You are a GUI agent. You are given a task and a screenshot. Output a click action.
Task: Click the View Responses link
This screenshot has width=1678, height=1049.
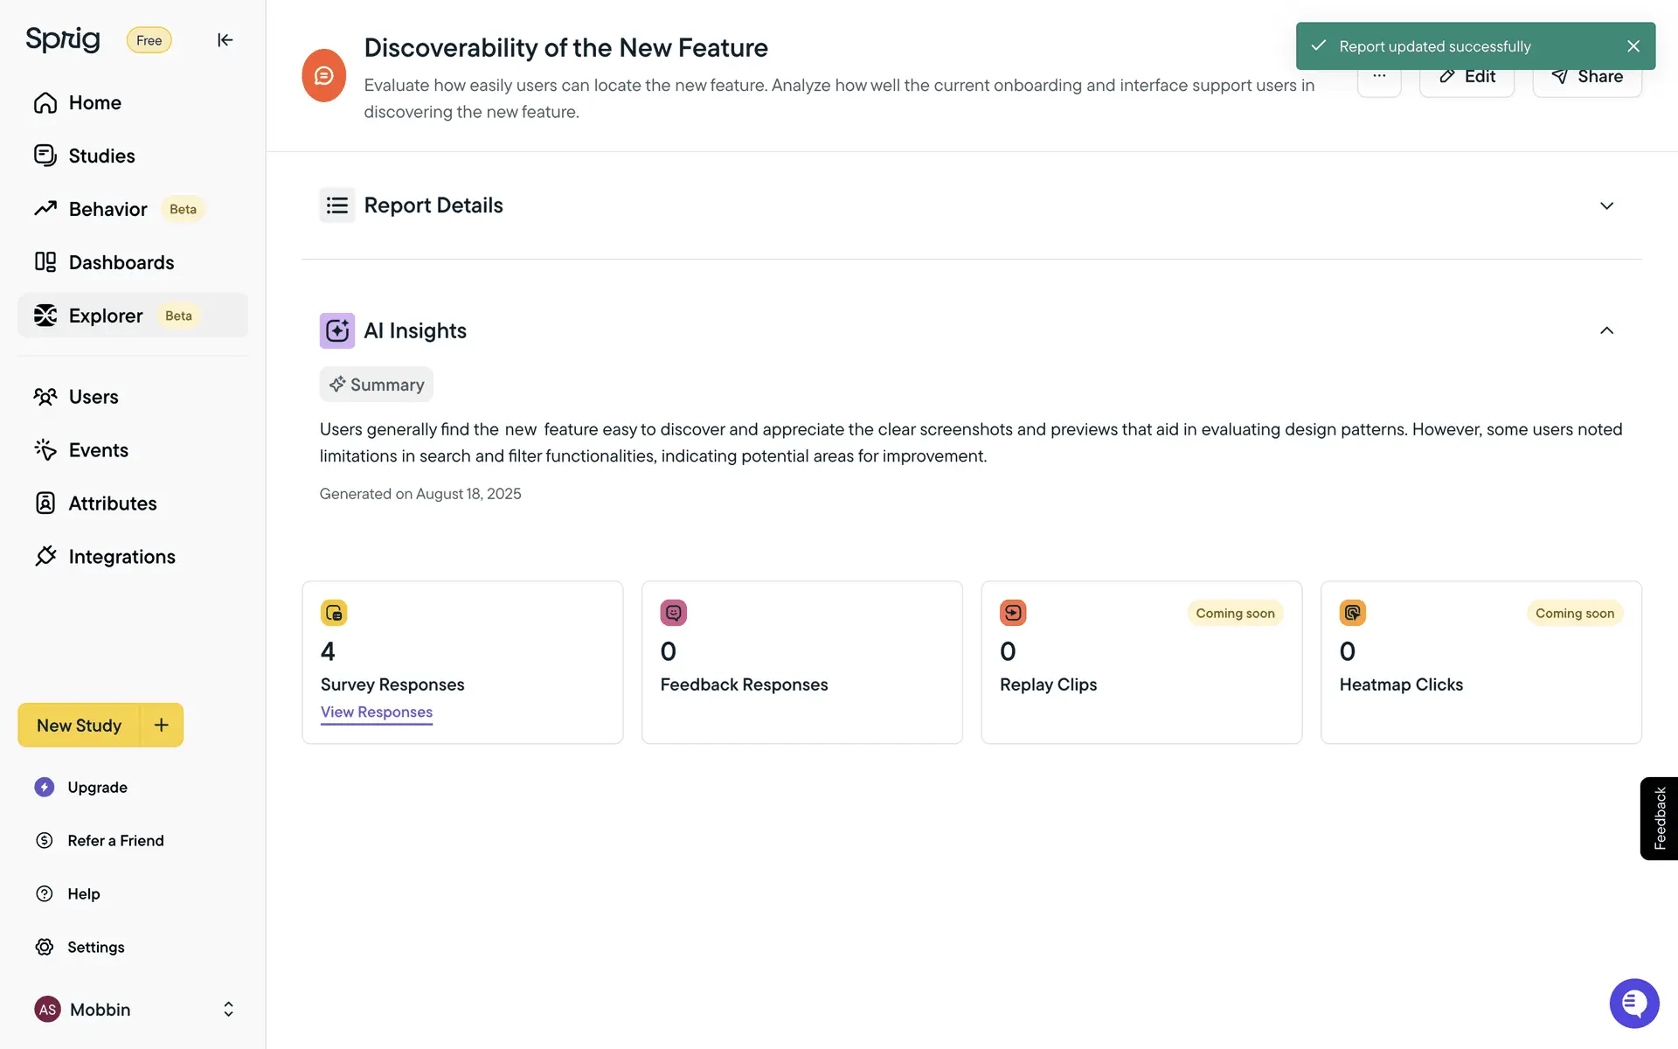tap(376, 712)
